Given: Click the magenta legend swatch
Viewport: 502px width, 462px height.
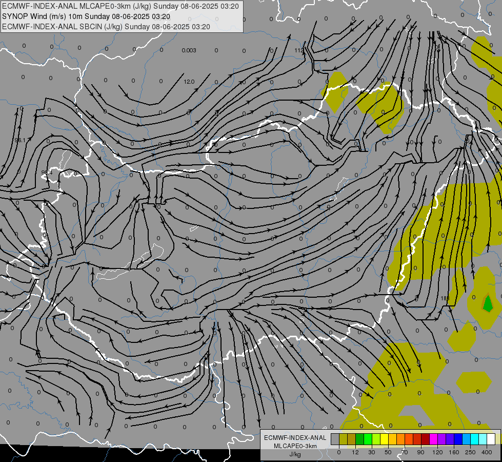Looking at the screenshot, I should [433, 439].
